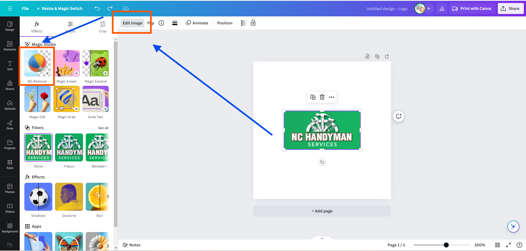Redo the last action
Viewport: 526px width, 251px height.
coord(110,8)
